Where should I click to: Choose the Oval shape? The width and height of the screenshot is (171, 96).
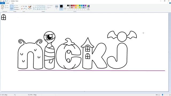[x=37, y=6]
